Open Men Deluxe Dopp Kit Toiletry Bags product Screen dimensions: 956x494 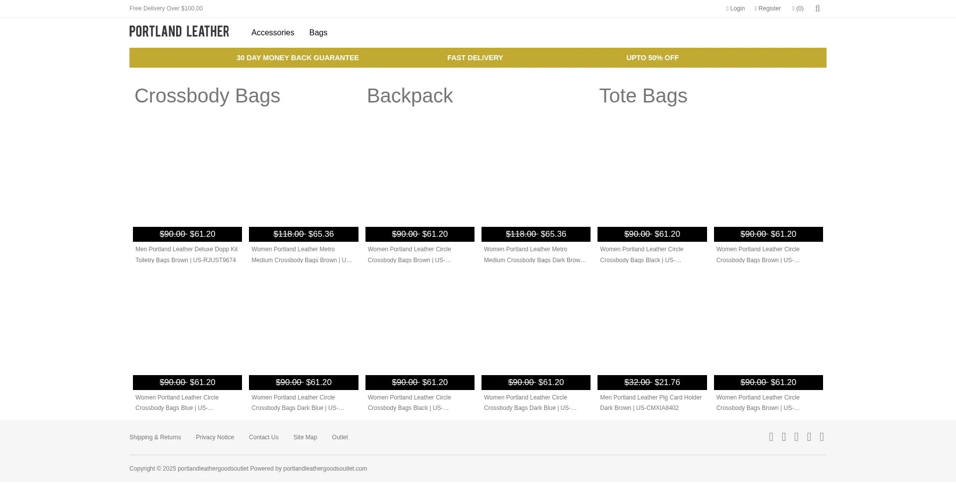pyautogui.click(x=187, y=254)
